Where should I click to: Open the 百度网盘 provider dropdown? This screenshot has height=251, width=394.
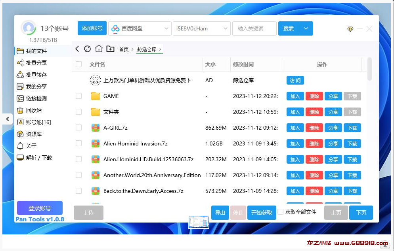tap(140, 28)
